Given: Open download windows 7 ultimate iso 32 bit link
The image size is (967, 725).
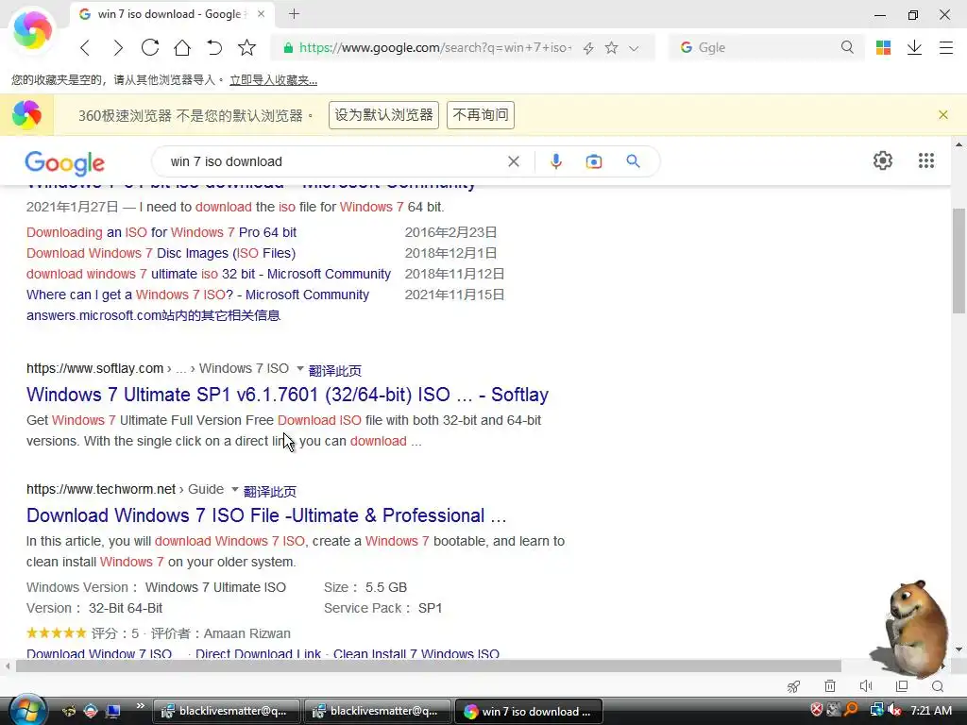Looking at the screenshot, I should click(209, 275).
